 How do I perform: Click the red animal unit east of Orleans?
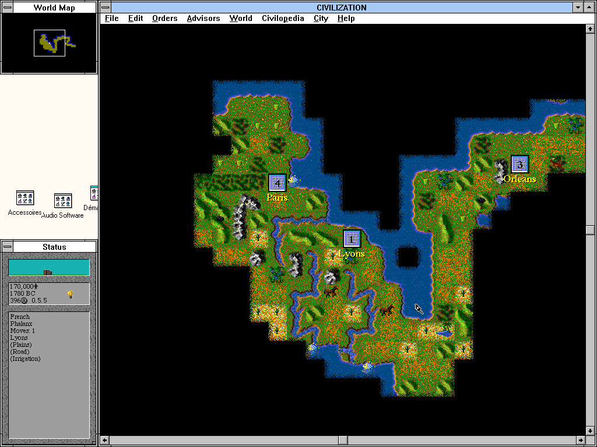[x=556, y=164]
